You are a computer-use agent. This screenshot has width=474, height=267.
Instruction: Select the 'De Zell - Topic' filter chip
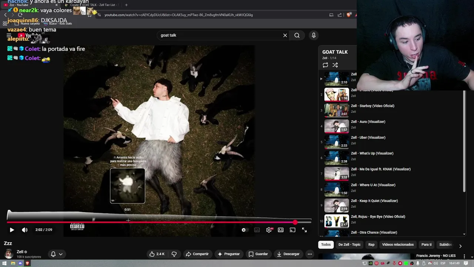tap(349, 245)
